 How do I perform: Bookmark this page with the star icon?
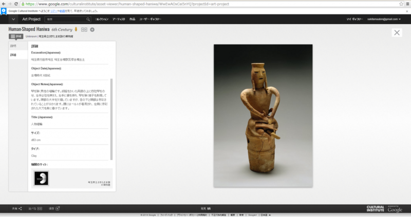tap(401, 4)
